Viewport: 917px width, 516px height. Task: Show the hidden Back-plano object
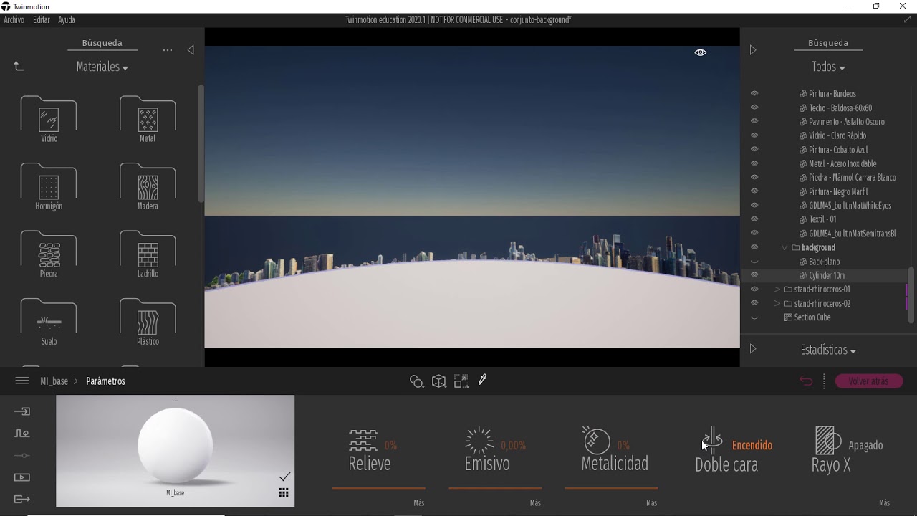[754, 262]
